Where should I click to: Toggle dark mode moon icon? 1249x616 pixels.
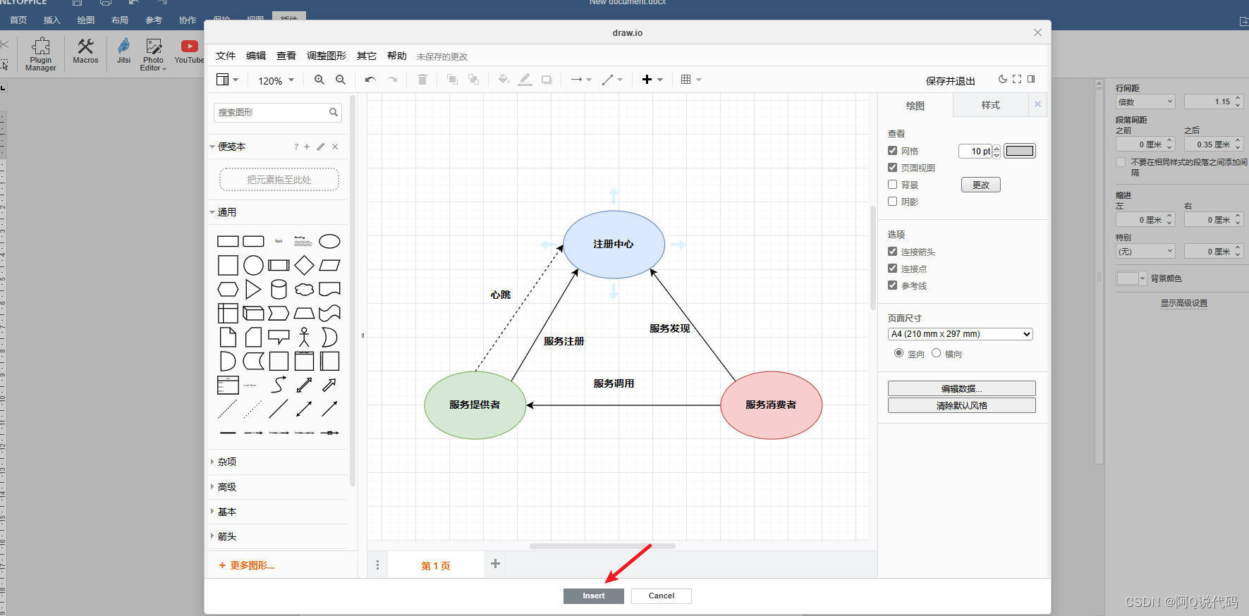click(x=1003, y=80)
